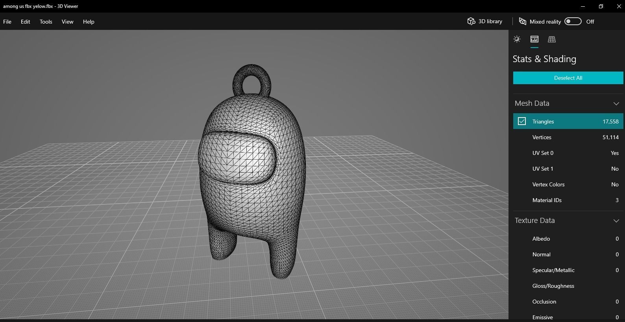This screenshot has height=322, width=625.
Task: Select the UV Set 1 row
Action: coord(568,169)
